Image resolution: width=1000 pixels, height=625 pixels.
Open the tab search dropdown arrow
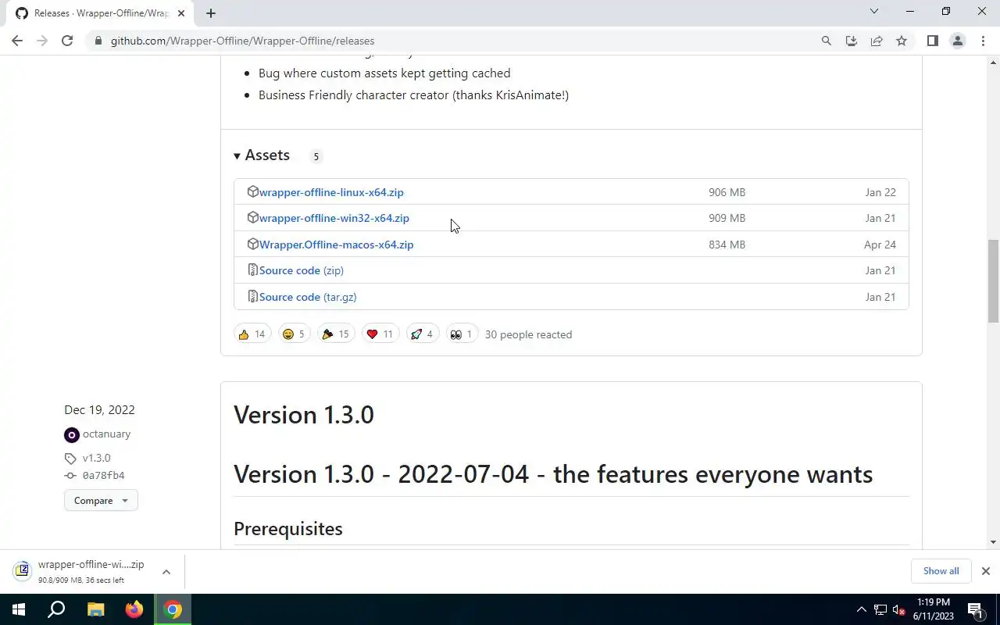pos(874,11)
